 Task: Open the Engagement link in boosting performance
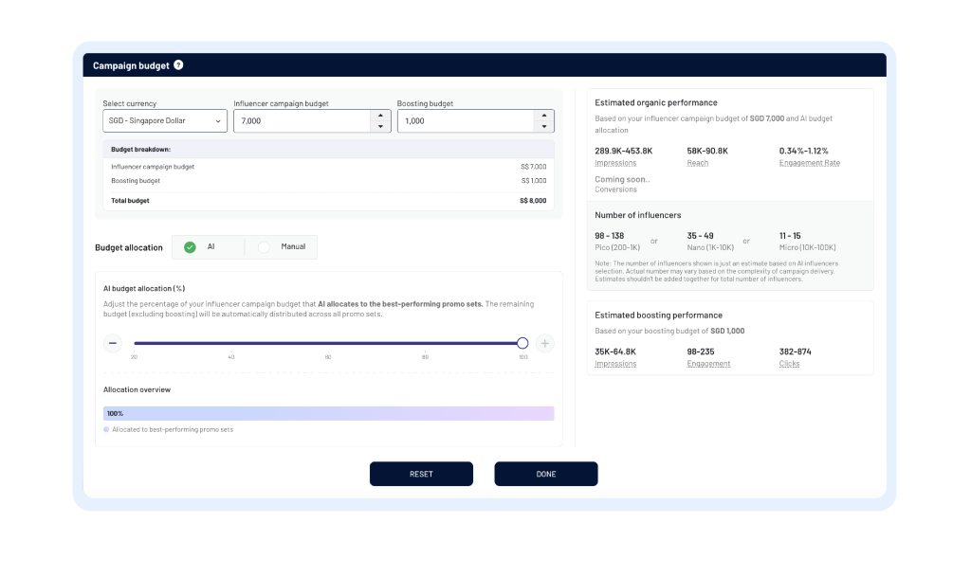(707, 363)
